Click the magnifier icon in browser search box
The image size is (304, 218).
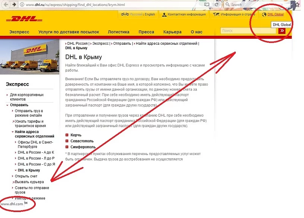tap(227, 4)
